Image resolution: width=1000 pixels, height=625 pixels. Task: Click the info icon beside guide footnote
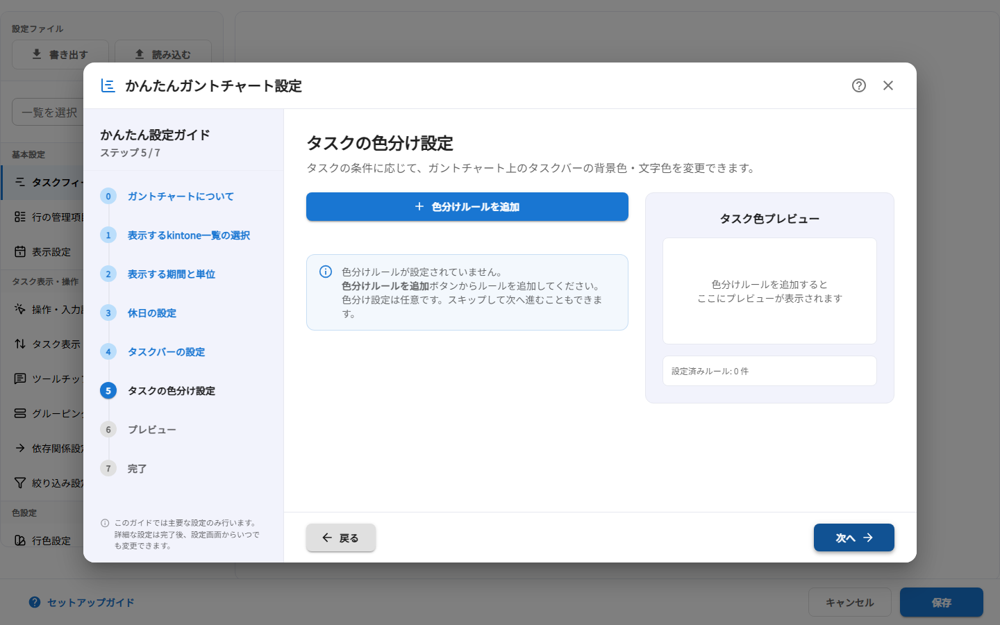tap(105, 523)
